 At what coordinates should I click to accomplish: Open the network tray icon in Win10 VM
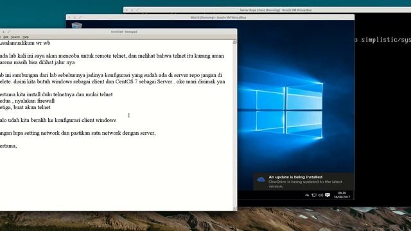click(x=314, y=195)
